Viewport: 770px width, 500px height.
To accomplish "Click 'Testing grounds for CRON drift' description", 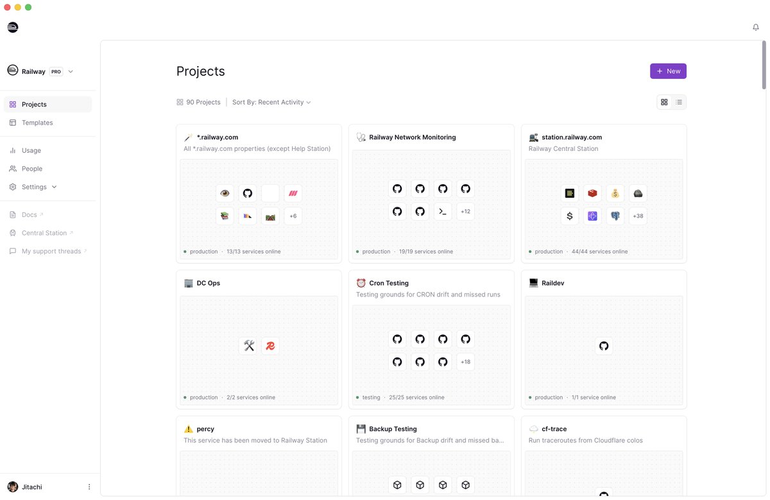I will [x=428, y=295].
